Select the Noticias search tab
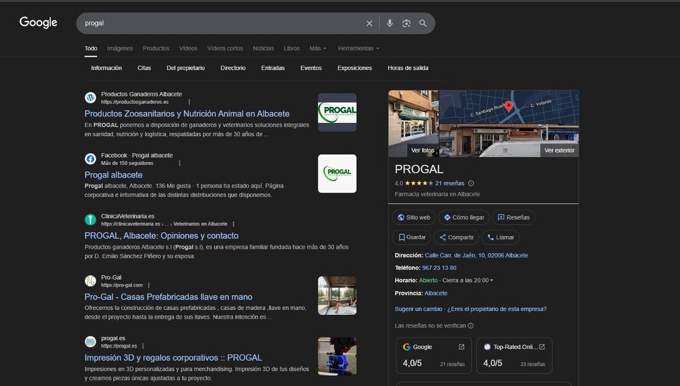This screenshot has height=386, width=680. (263, 49)
